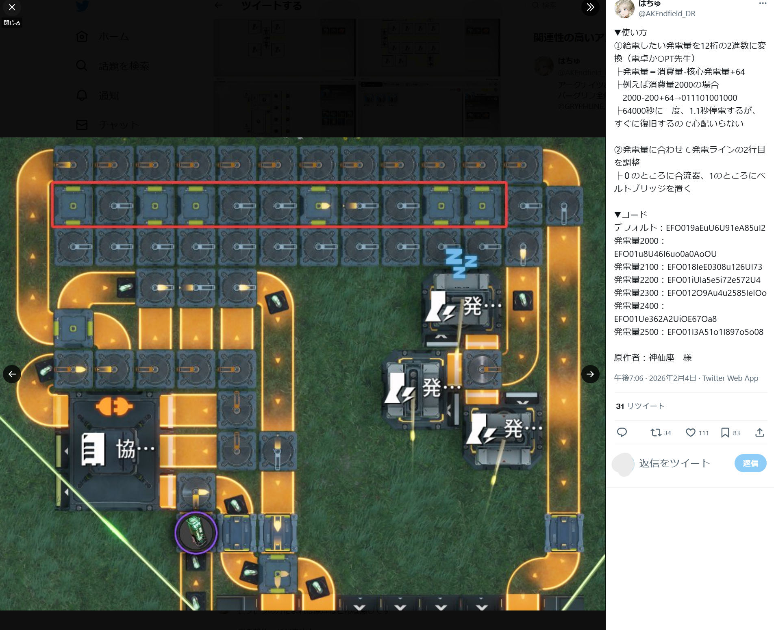Type in the reply tweet field

point(675,463)
